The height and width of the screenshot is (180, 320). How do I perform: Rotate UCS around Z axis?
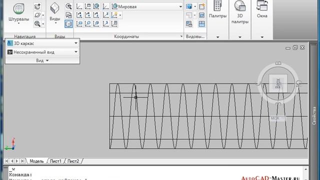point(96,15)
